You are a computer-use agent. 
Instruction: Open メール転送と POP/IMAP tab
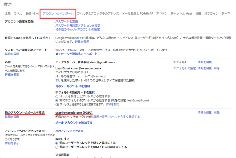click(x=138, y=14)
